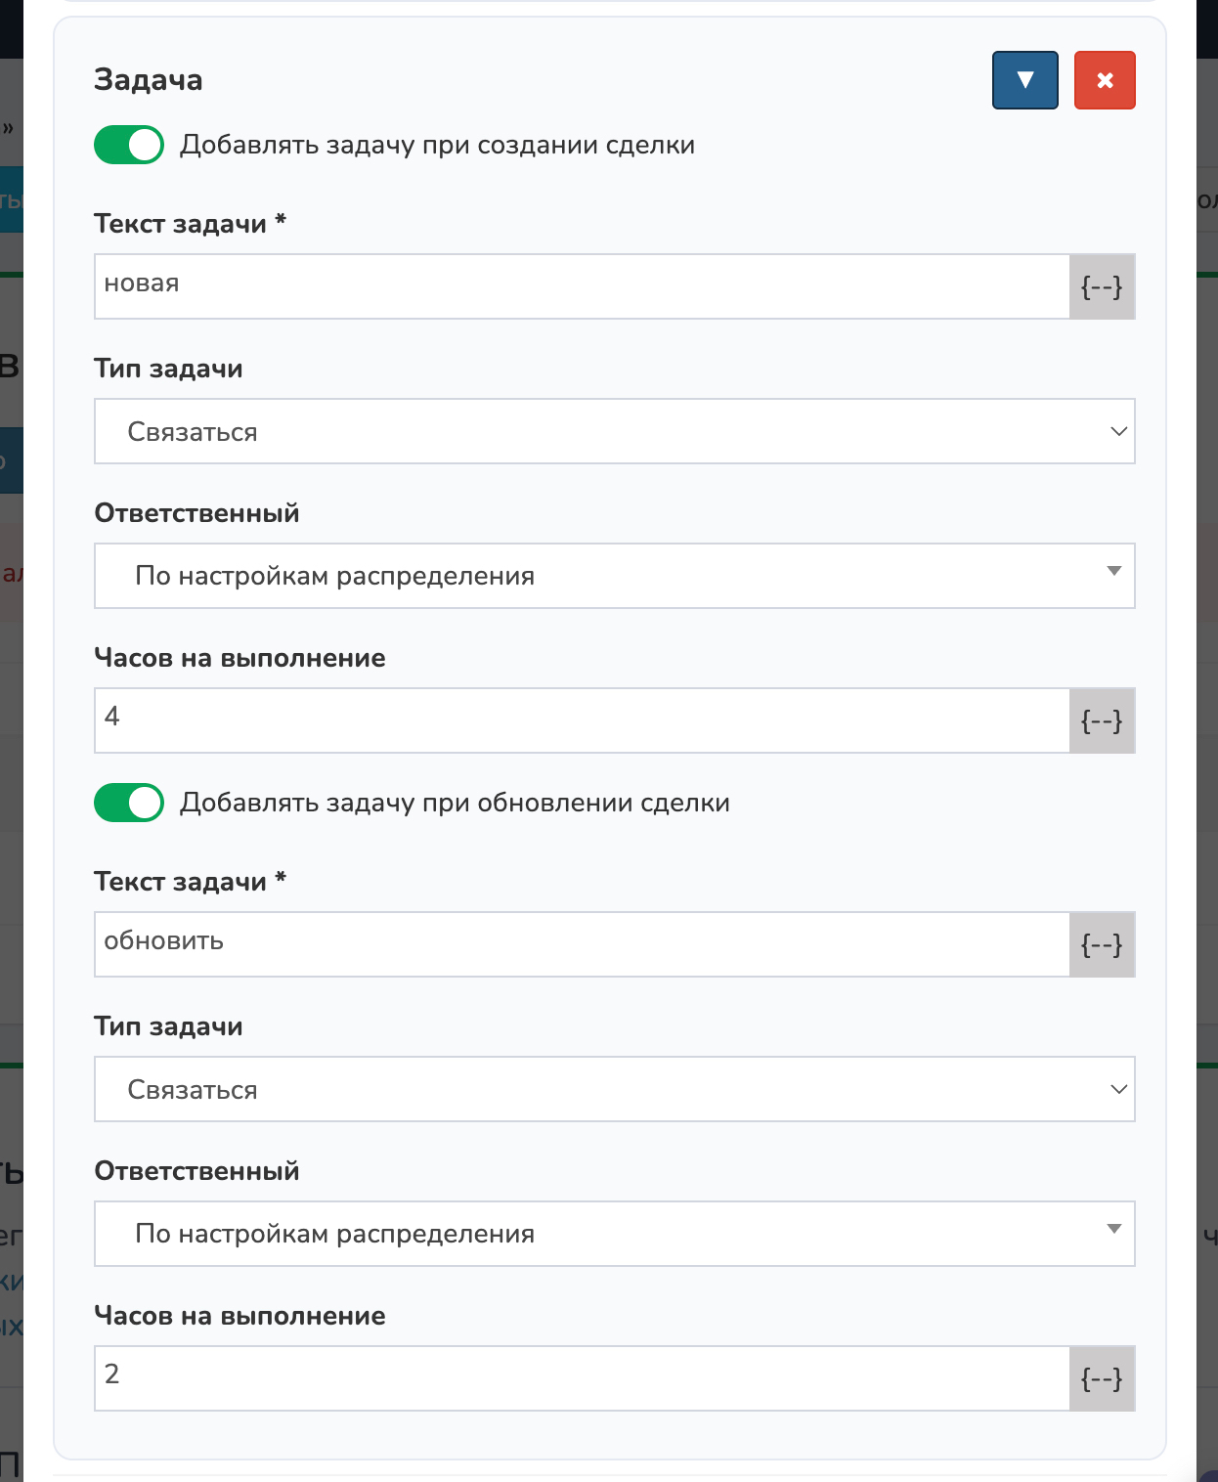Click the dropdown triangle of the second Ответственный selector
Image resolution: width=1218 pixels, height=1482 pixels.
[x=1113, y=1230]
